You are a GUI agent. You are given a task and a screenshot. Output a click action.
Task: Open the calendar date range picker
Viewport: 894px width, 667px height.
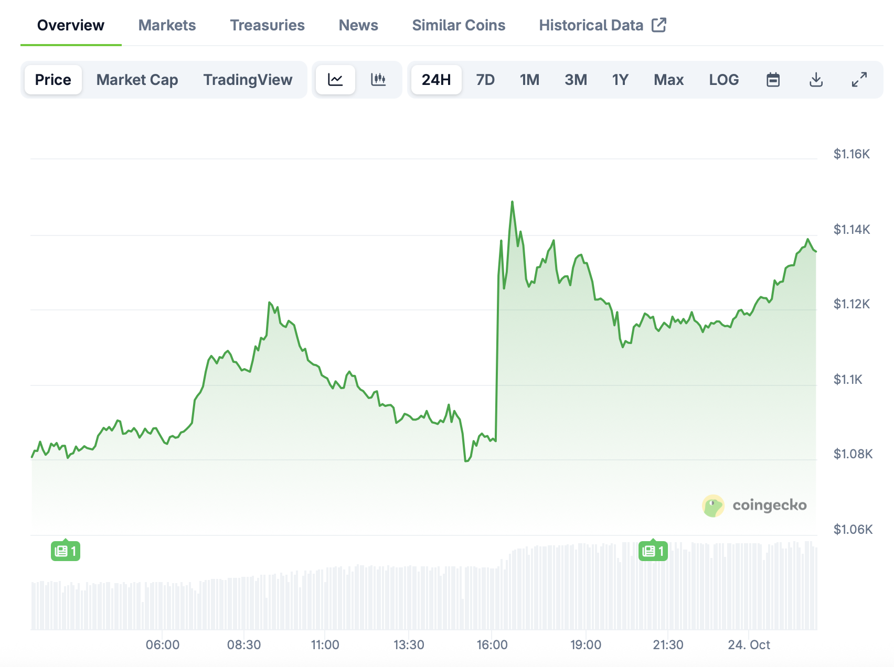coord(773,80)
